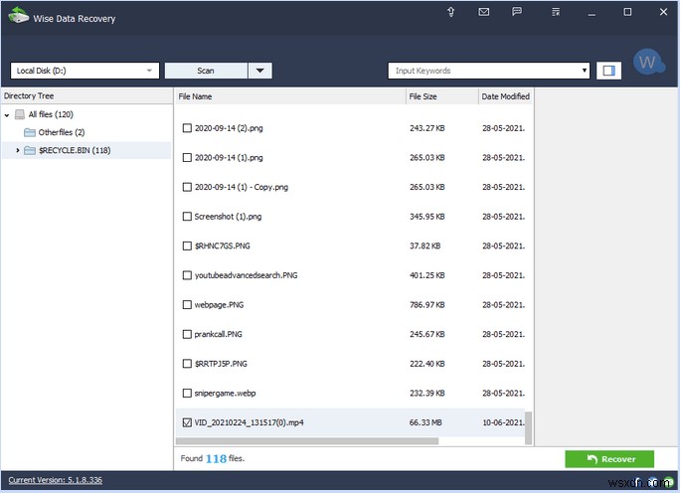The height and width of the screenshot is (493, 681).
Task: Open the Scan mode dropdown arrow
Action: [260, 71]
